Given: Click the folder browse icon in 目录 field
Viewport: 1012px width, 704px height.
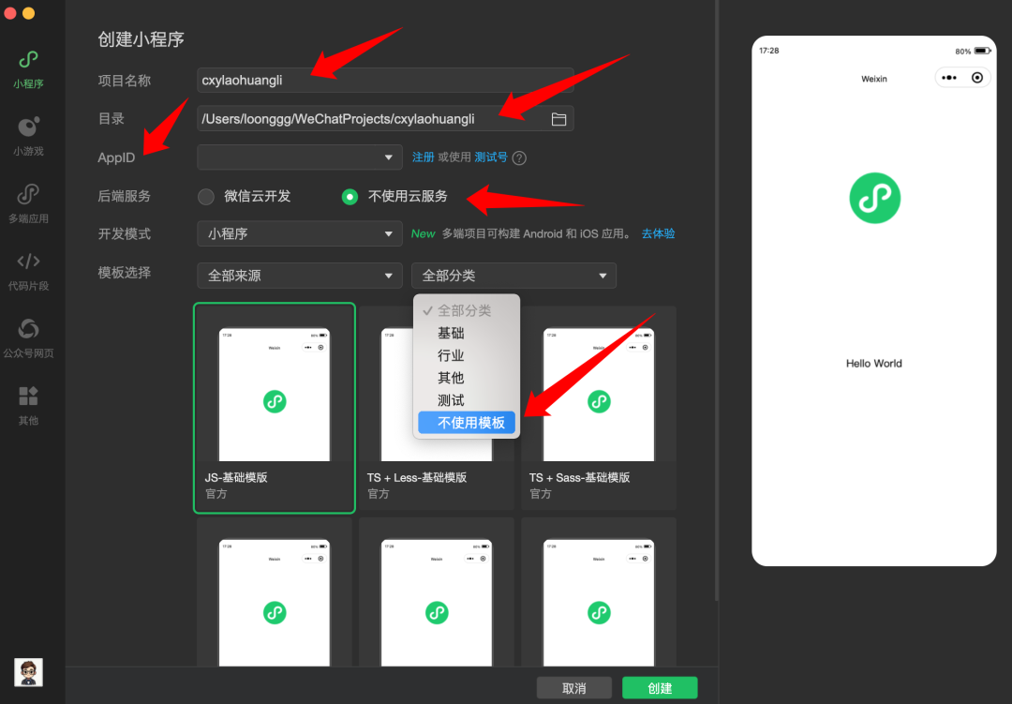Looking at the screenshot, I should coord(558,119).
